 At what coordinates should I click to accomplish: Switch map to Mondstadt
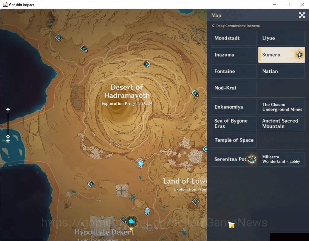point(234,38)
